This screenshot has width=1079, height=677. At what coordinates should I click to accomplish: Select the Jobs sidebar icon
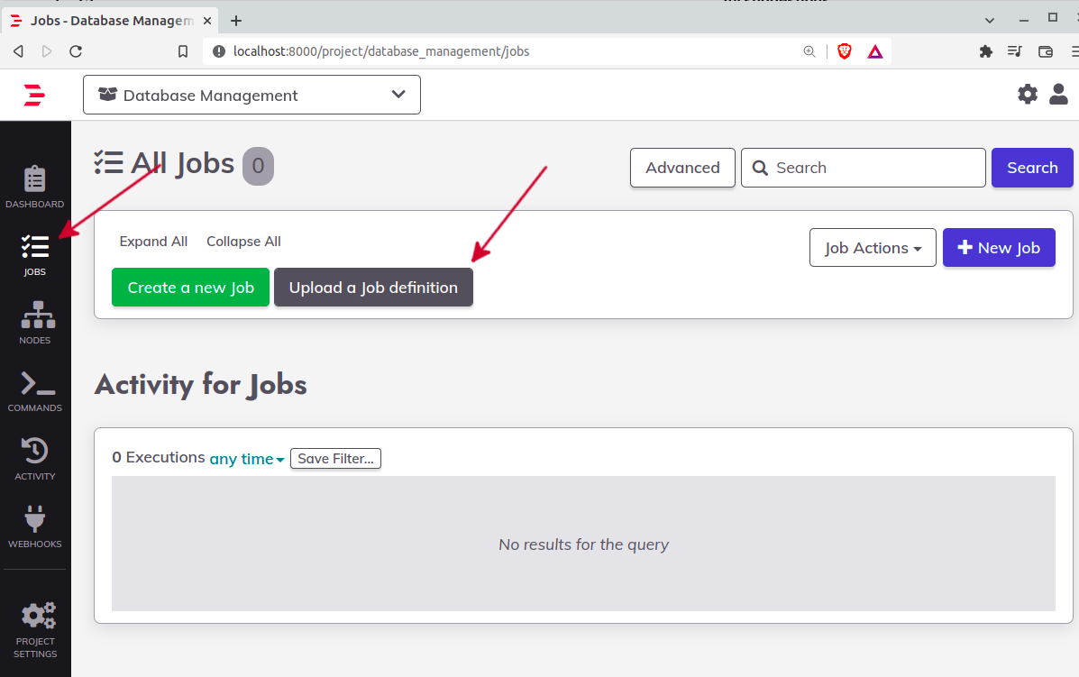pos(35,247)
